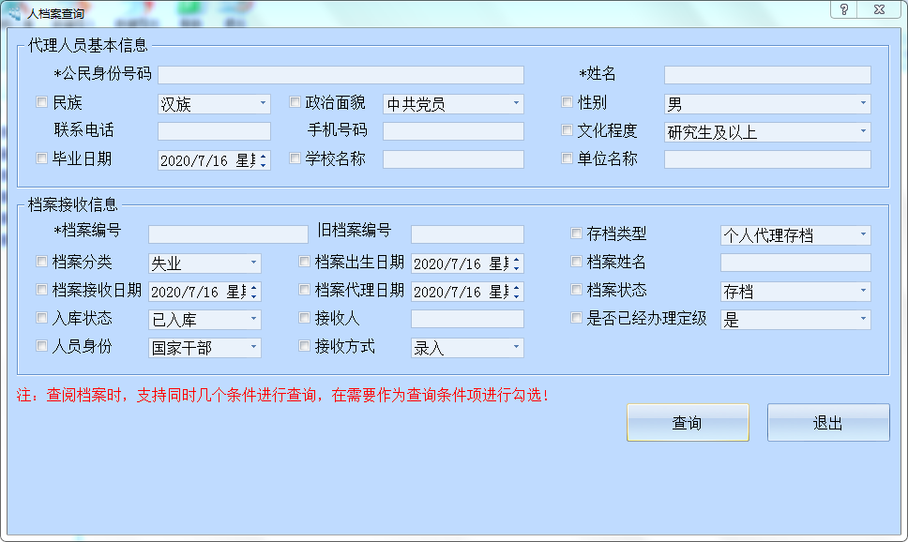Open the 接收方式 dropdown showing 录入
908x542 pixels.
tap(467, 348)
